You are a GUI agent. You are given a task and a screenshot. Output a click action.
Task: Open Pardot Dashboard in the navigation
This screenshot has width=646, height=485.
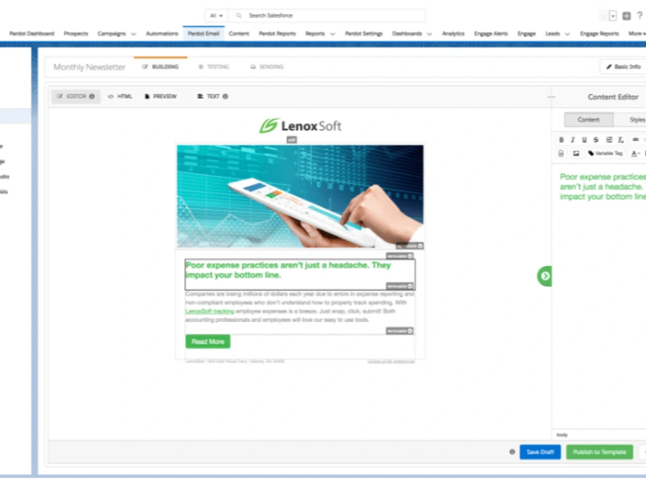(32, 34)
